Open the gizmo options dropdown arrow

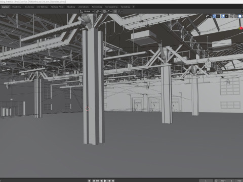point(218,16)
